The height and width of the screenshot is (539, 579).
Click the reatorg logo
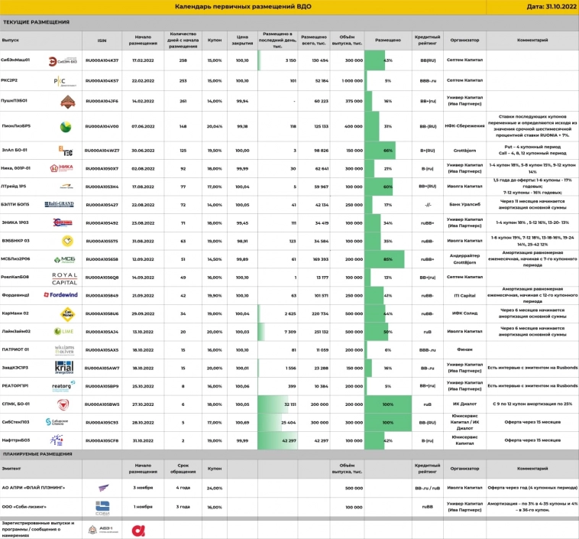point(62,386)
